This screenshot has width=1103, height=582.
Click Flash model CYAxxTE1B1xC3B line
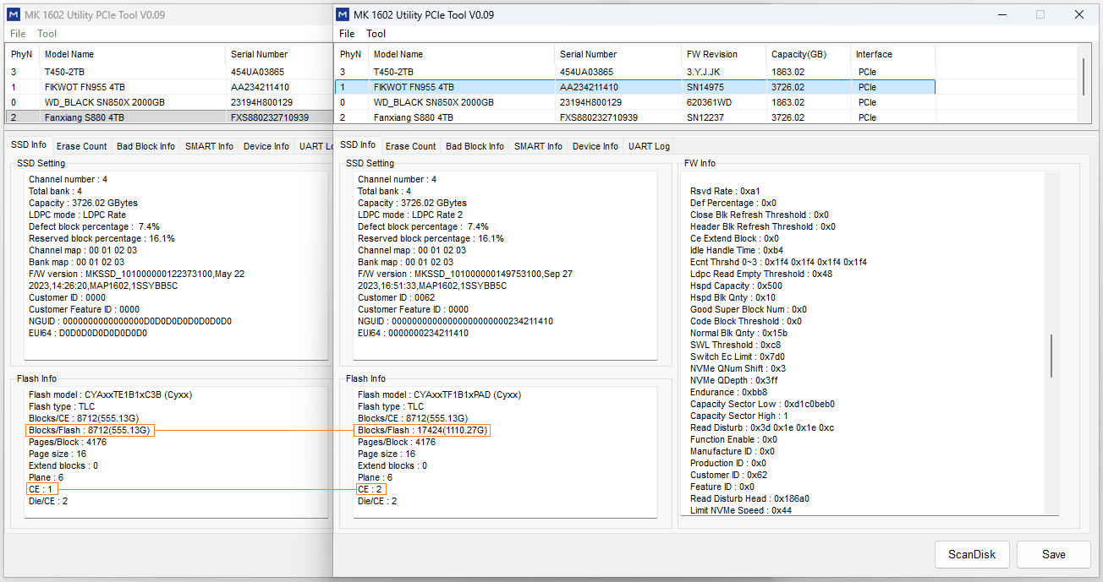click(x=111, y=394)
